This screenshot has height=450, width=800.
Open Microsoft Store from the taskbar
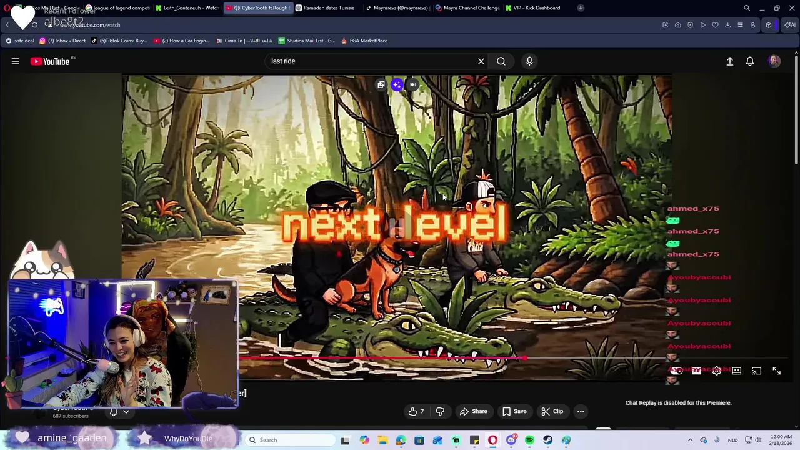419,440
